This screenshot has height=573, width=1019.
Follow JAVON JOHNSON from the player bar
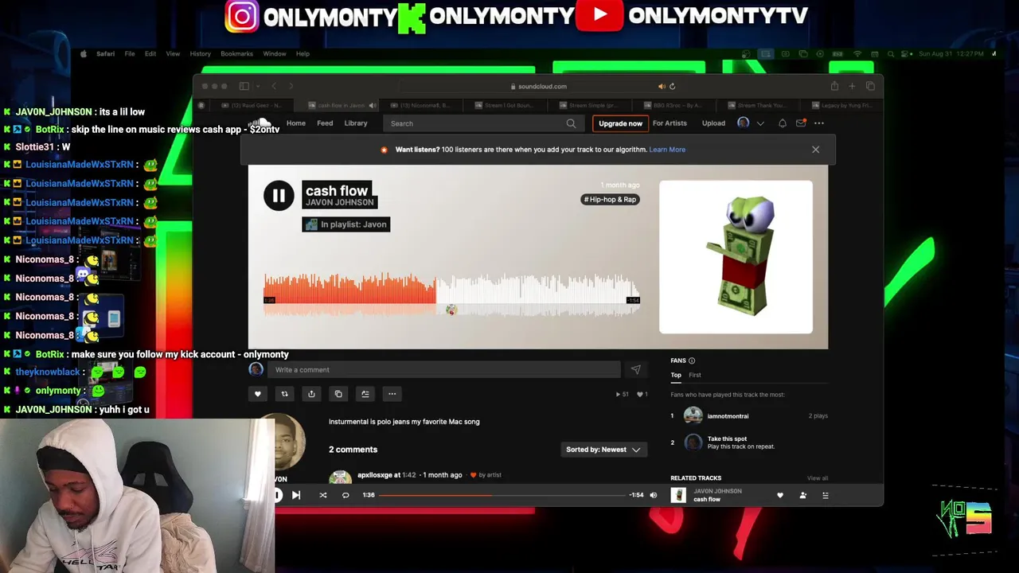(x=802, y=495)
